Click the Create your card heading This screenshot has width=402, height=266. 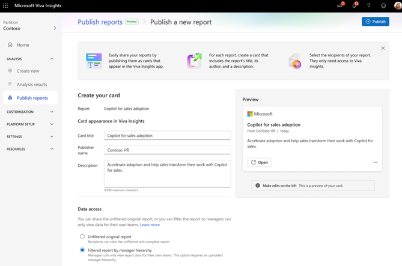(x=99, y=95)
